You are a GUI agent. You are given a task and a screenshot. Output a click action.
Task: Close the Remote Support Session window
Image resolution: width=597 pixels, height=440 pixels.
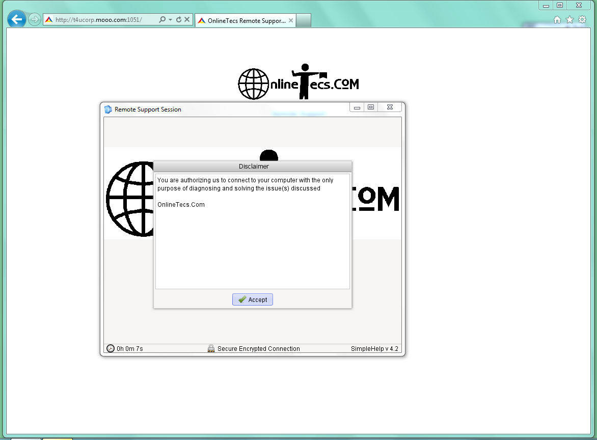pyautogui.click(x=390, y=107)
